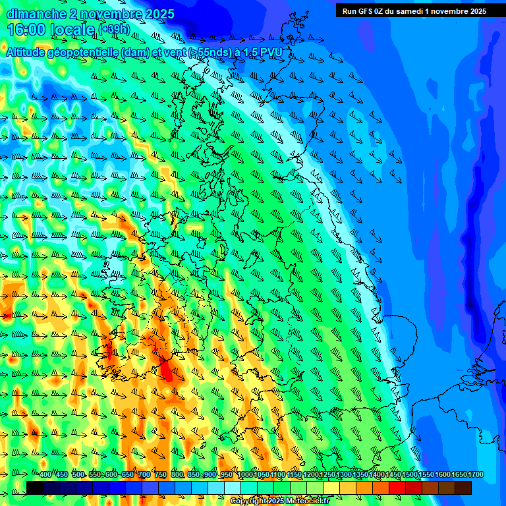Click the "dimanche 2 novembre 2025" date title
This screenshot has width=506, height=506.
pos(90,14)
